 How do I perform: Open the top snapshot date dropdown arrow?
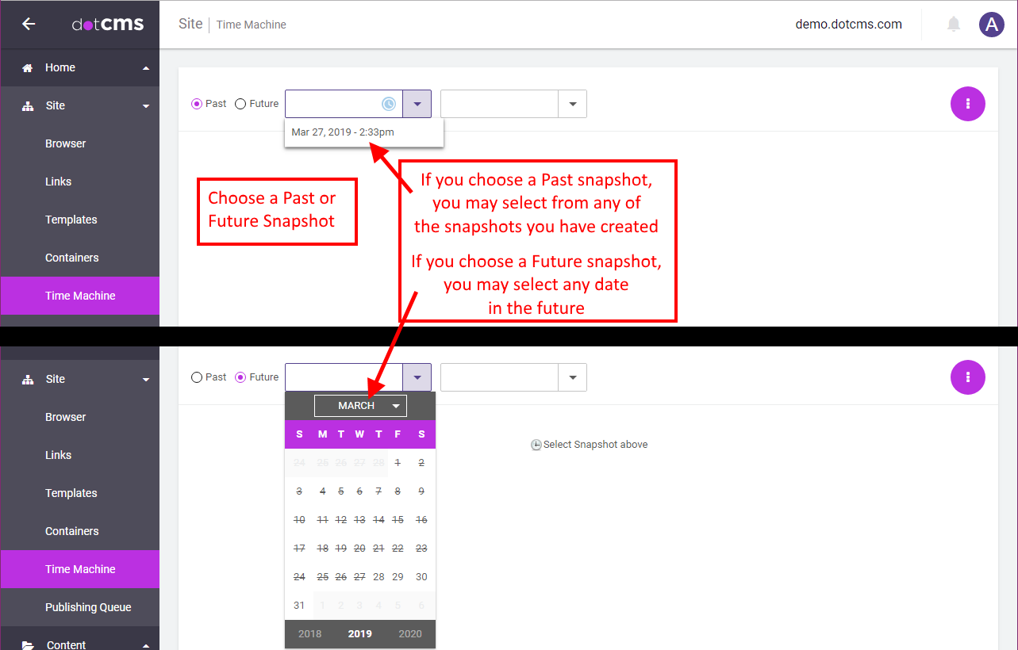(x=417, y=104)
